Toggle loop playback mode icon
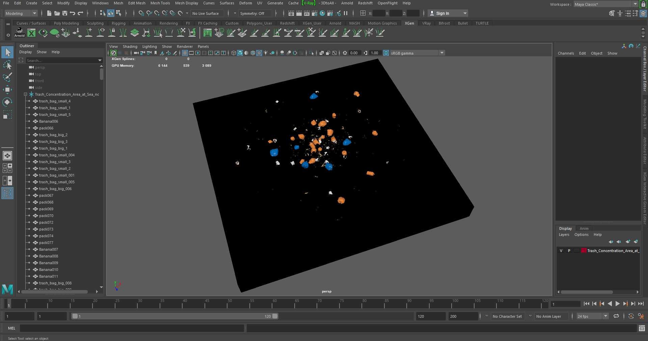 pos(616,316)
